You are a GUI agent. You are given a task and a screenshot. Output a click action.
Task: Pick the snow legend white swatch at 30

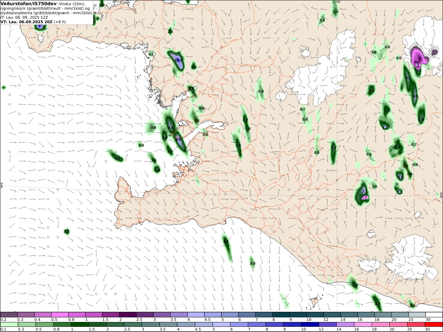point(434,315)
